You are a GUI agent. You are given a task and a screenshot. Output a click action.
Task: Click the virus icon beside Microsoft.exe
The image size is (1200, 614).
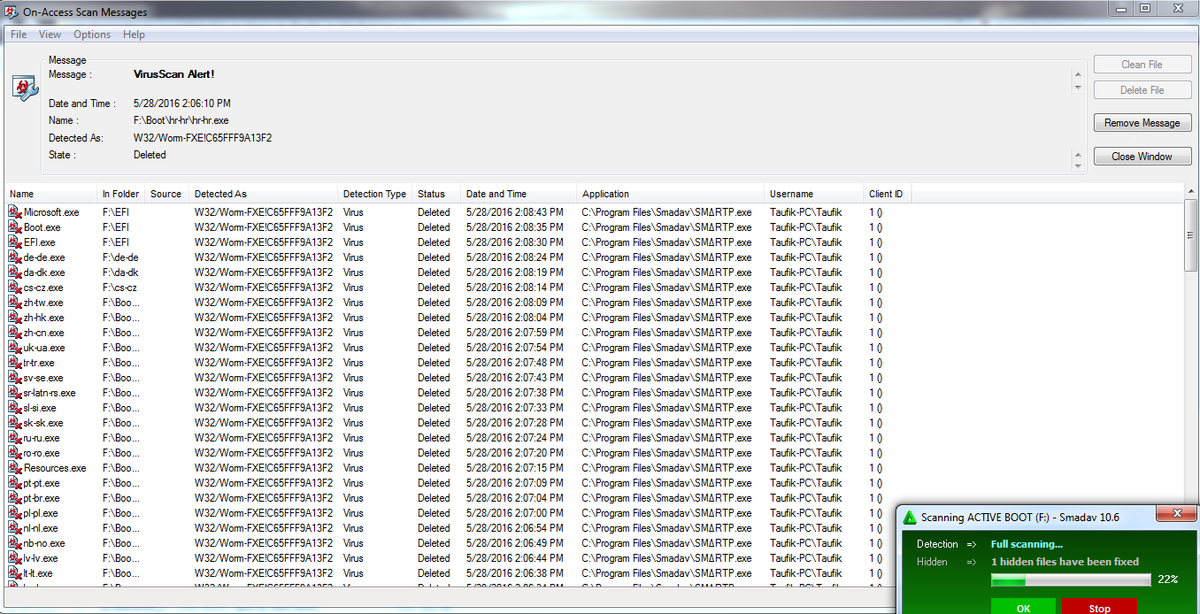point(14,212)
